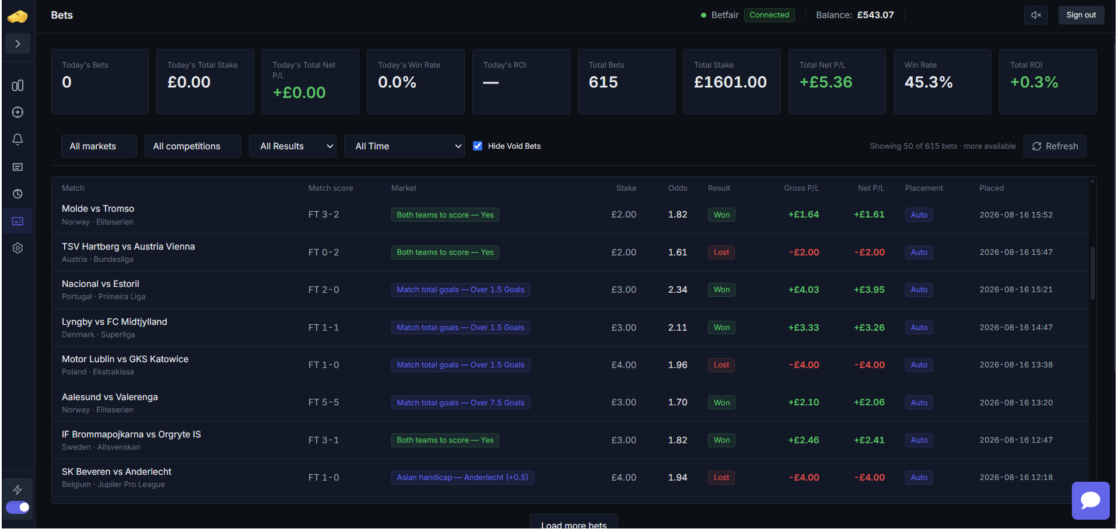
Task: Open the All Time period dropdown
Action: [x=404, y=146]
